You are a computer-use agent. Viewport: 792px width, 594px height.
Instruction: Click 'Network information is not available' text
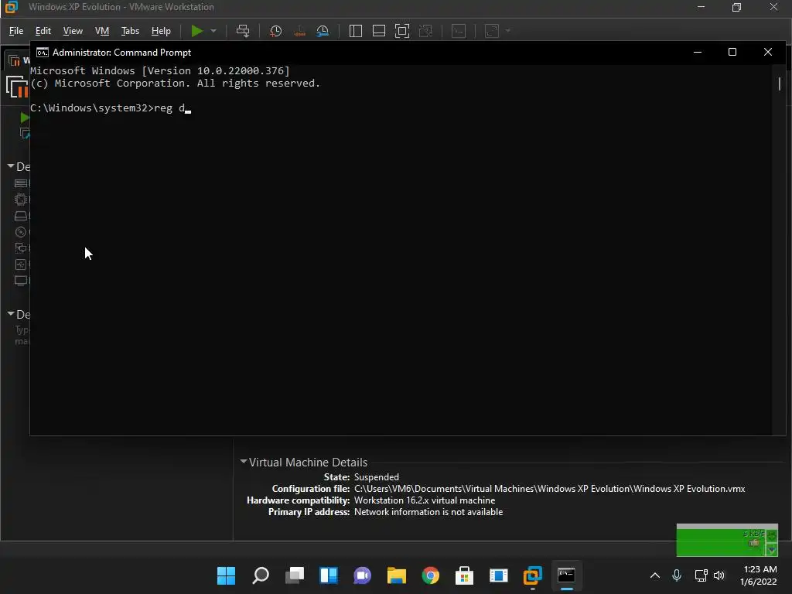pyautogui.click(x=428, y=512)
